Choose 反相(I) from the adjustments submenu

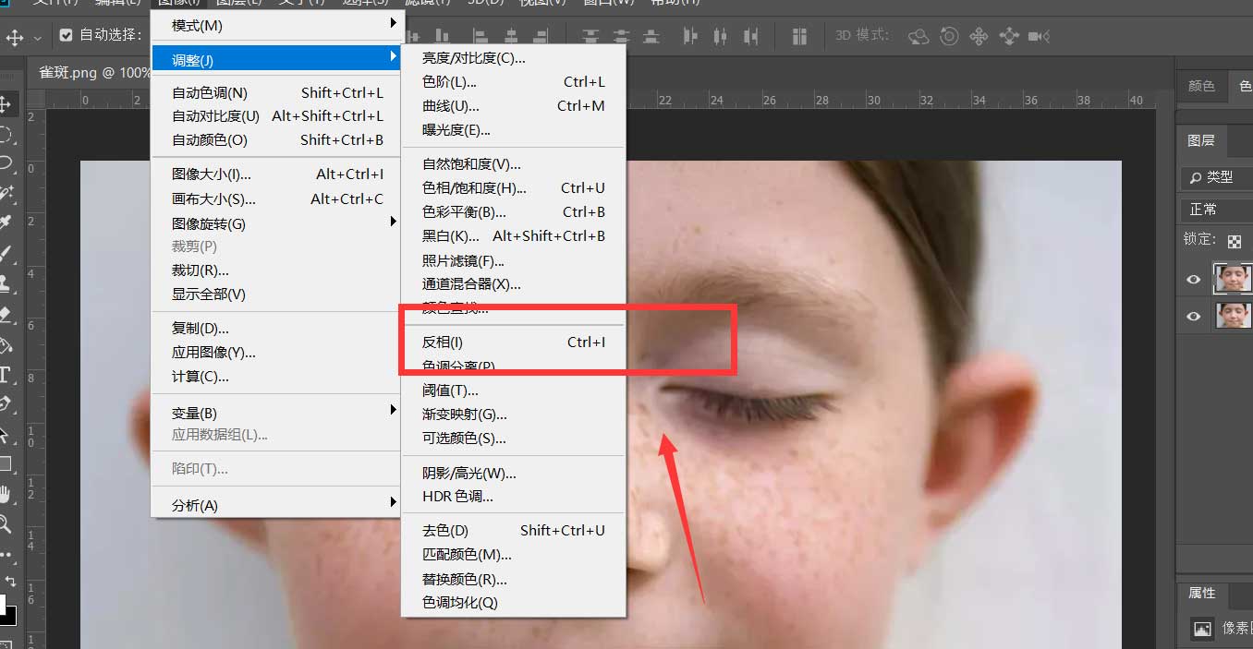(514, 343)
